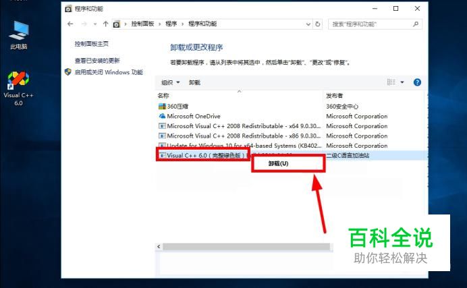Open the Visual C++ 6.0 desktop shortcut
Viewport: 467px width, 288px height.
tap(18, 88)
